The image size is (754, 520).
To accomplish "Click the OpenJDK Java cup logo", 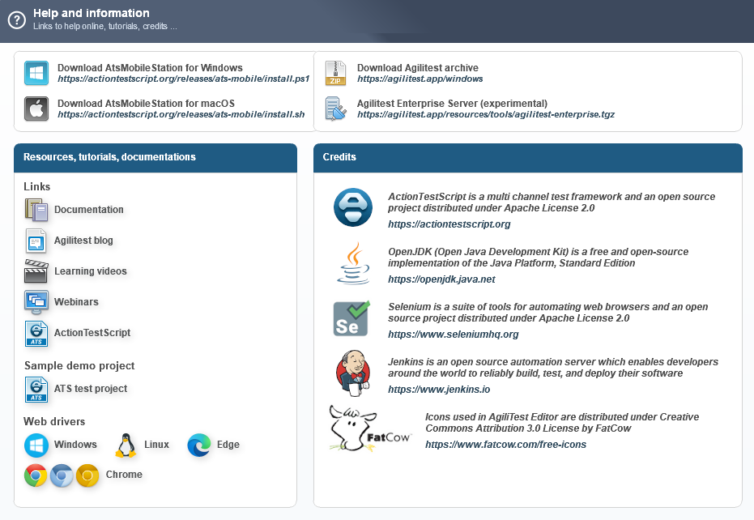I will point(353,263).
